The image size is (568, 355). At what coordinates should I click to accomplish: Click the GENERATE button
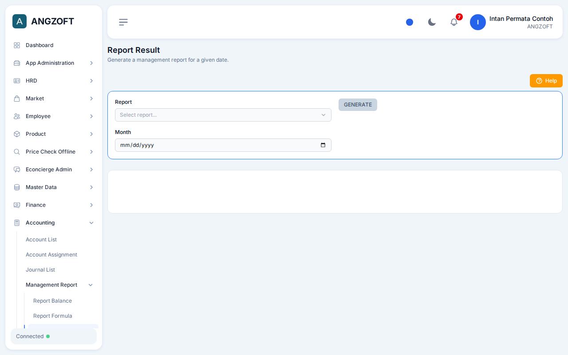point(358,105)
